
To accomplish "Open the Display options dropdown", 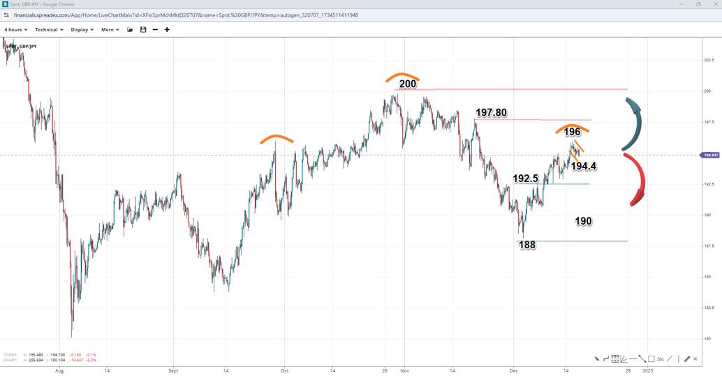I will 82,30.
